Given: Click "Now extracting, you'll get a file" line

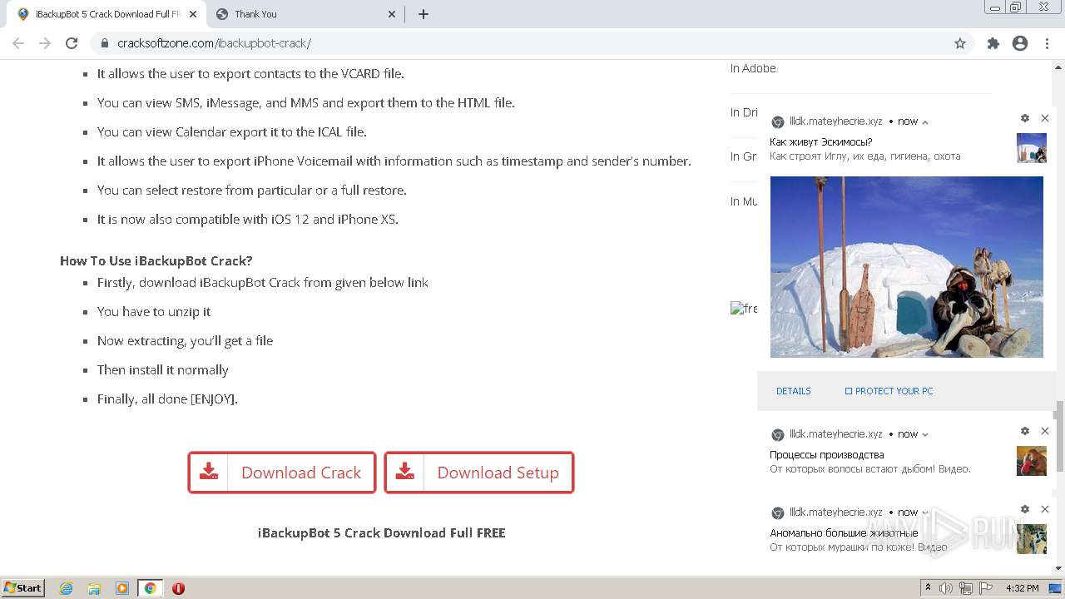Looking at the screenshot, I should click(185, 340).
